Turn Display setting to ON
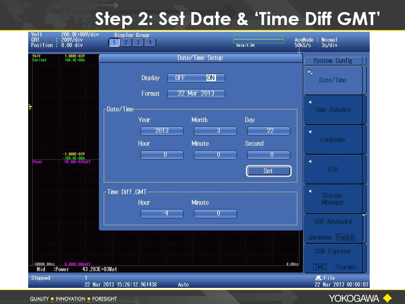Screen dimensions: 405x304 pos(211,78)
